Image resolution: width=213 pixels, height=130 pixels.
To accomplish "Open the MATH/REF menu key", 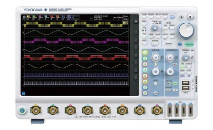I will pos(165,17).
